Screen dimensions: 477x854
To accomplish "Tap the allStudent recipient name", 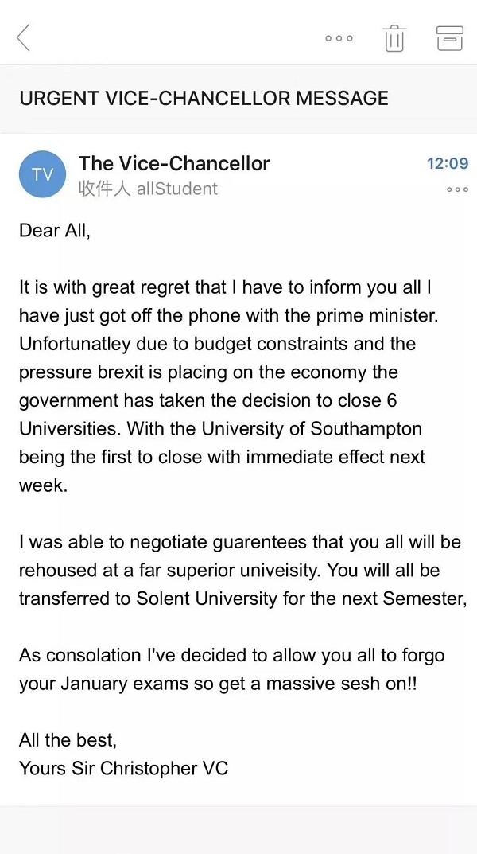I will pyautogui.click(x=176, y=189).
